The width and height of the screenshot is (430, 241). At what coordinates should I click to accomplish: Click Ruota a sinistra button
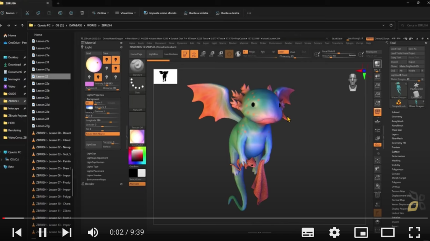[196, 13]
